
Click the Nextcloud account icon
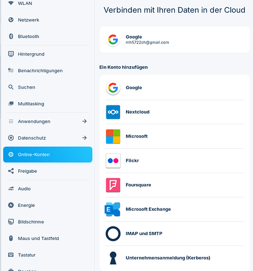[113, 112]
